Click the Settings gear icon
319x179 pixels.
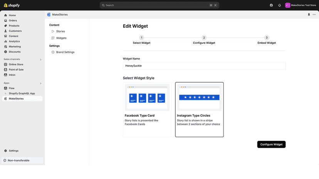click(5, 151)
